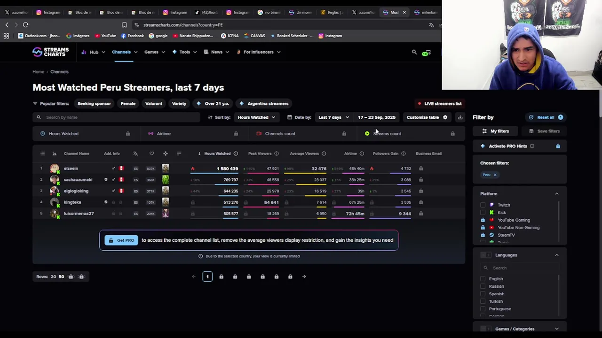This screenshot has width=602, height=338.
Task: Click the info icon next to Followers Gain
Action: coord(404,154)
